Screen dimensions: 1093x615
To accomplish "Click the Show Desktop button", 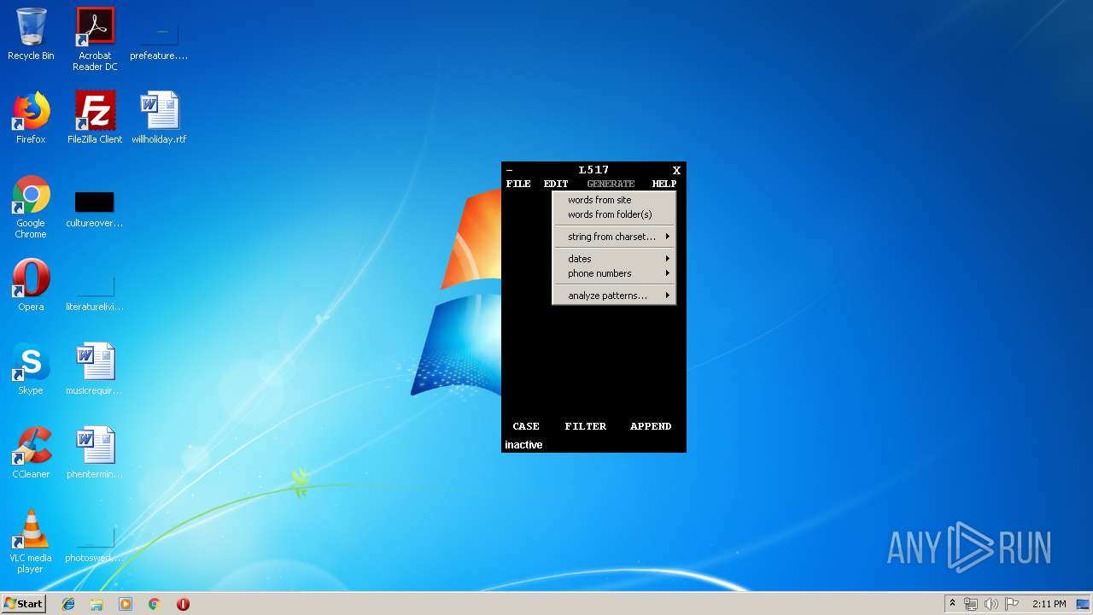I will pos(1084,604).
